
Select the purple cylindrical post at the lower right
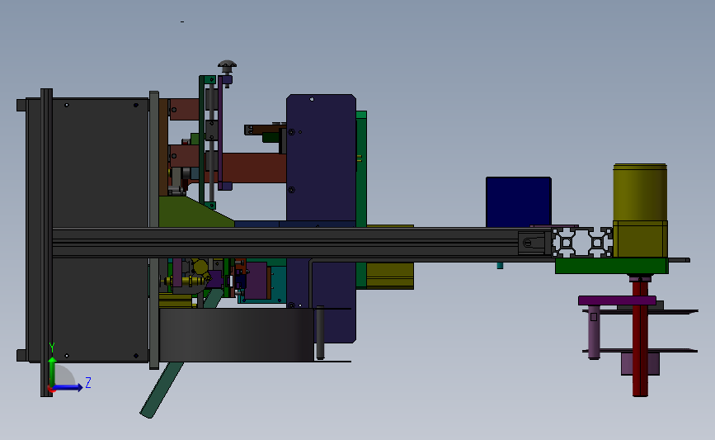[594, 333]
